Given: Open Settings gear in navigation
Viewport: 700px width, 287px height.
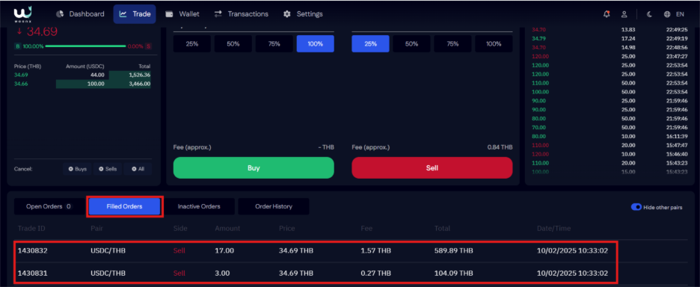Looking at the screenshot, I should (287, 14).
